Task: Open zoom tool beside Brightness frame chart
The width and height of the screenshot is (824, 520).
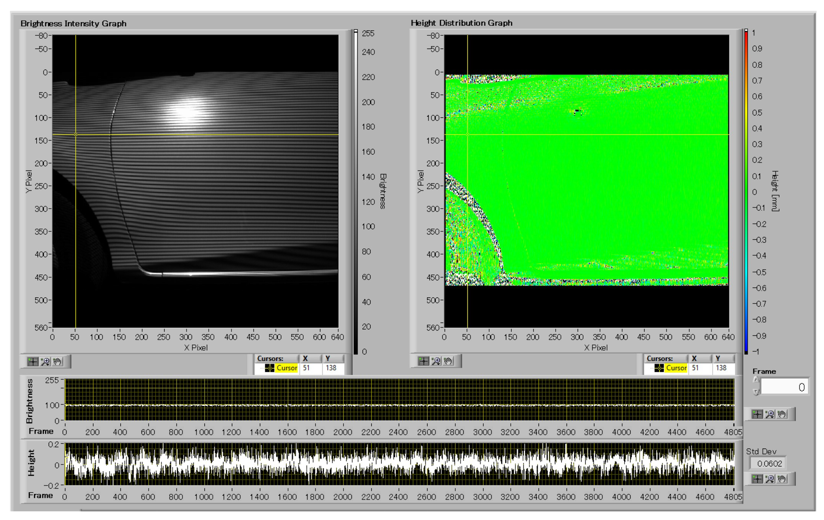Action: pos(770,414)
